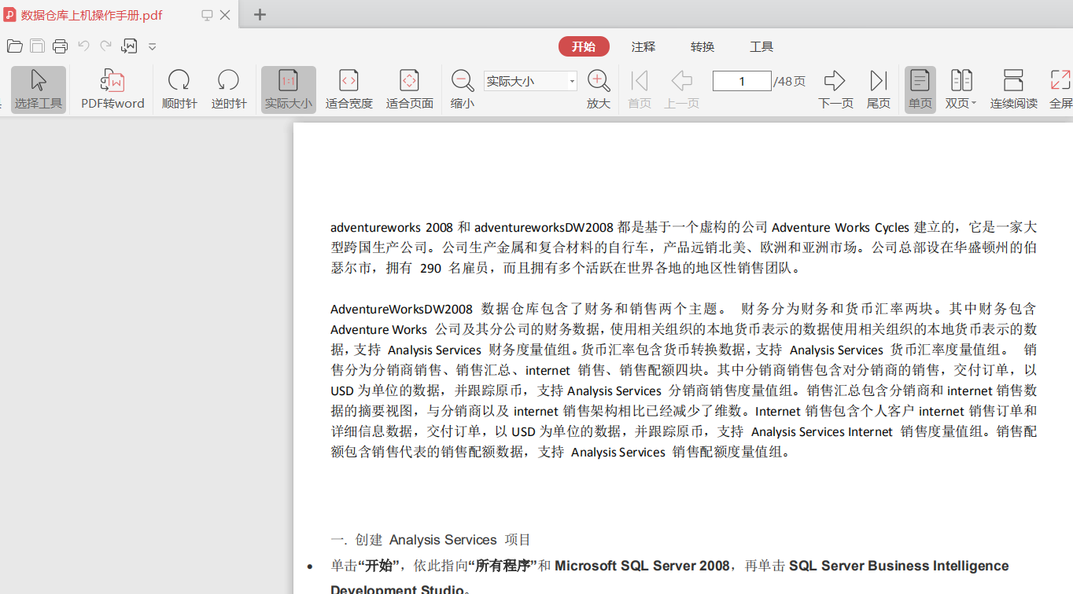Open a new tab with plus button
Viewport: 1073px width, 594px height.
pyautogui.click(x=260, y=14)
